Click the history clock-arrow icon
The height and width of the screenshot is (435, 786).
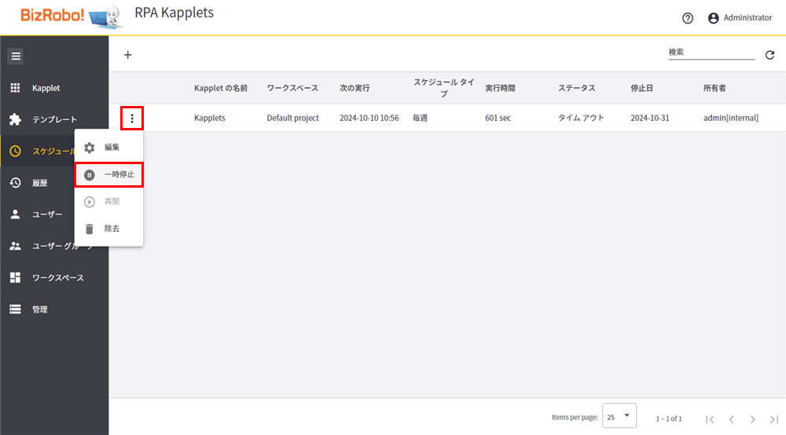pyautogui.click(x=16, y=183)
